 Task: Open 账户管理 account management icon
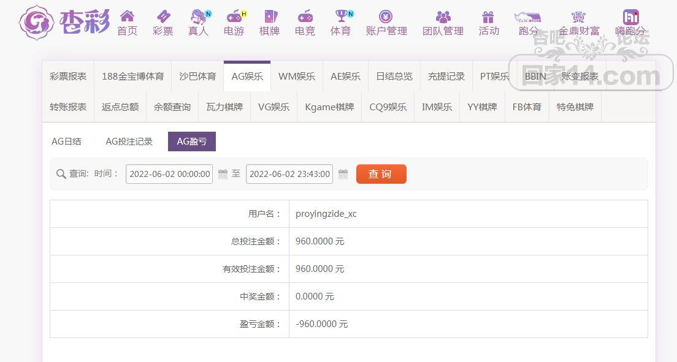[386, 17]
